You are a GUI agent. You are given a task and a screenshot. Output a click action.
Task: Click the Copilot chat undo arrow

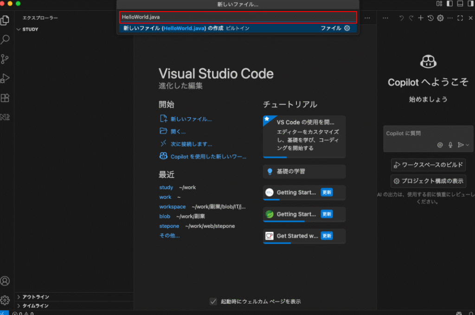pyautogui.click(x=401, y=18)
